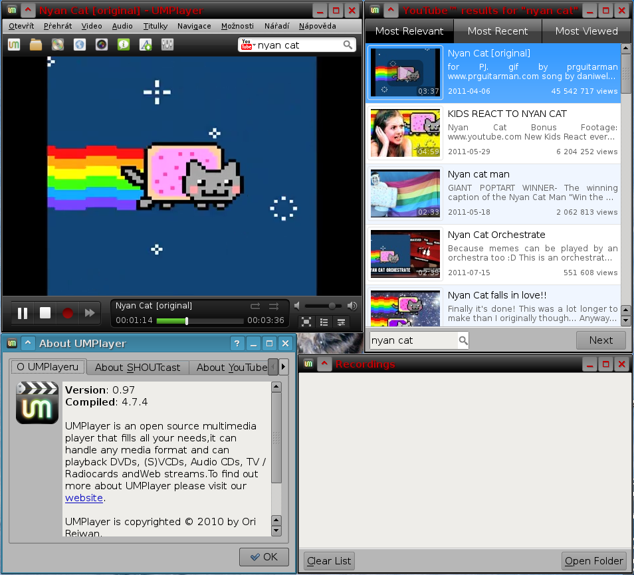Switch to the Most Relevant tab
Screen dimensions: 634x575
pyautogui.click(x=409, y=31)
